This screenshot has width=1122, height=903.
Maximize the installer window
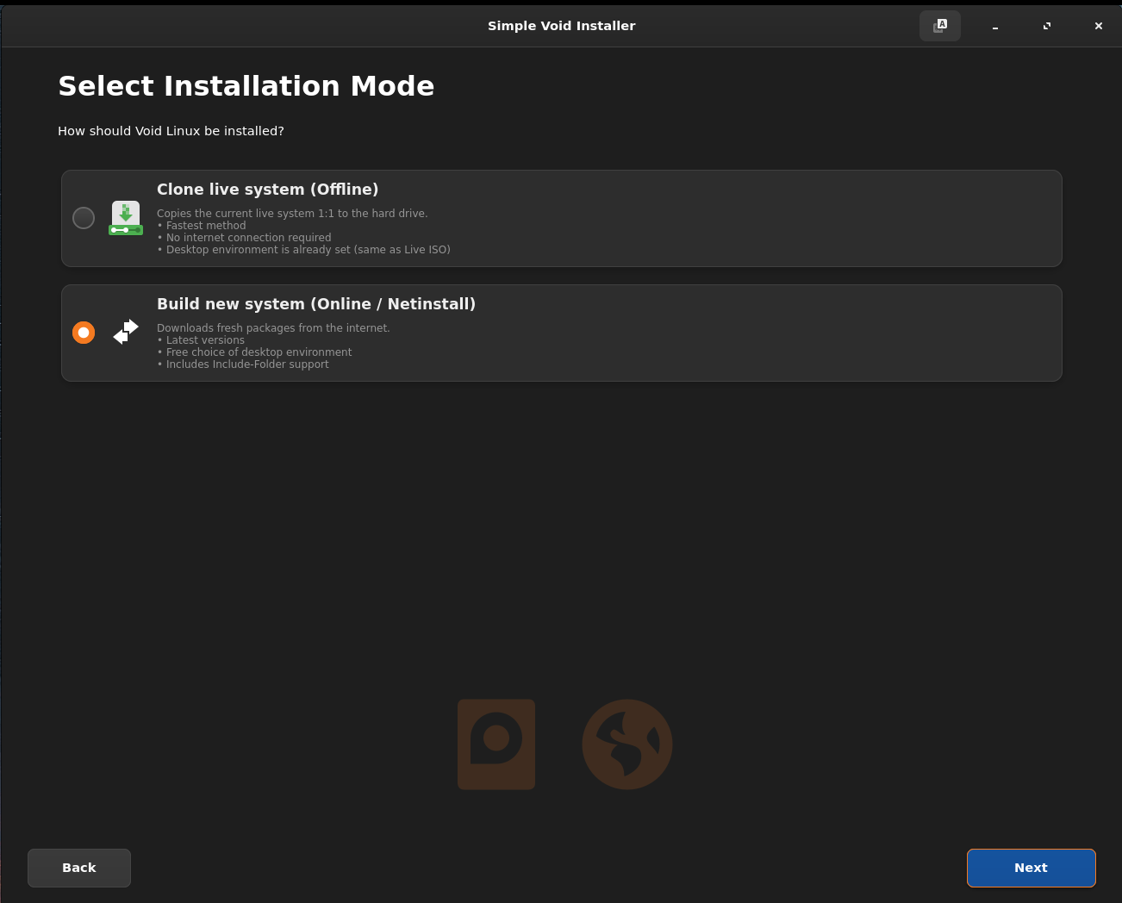pyautogui.click(x=1047, y=27)
